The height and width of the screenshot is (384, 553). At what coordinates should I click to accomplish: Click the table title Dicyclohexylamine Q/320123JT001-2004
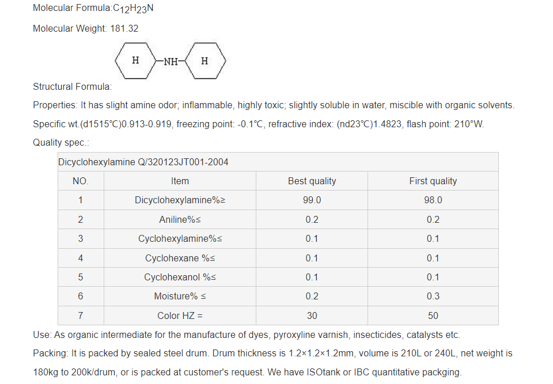[143, 162]
